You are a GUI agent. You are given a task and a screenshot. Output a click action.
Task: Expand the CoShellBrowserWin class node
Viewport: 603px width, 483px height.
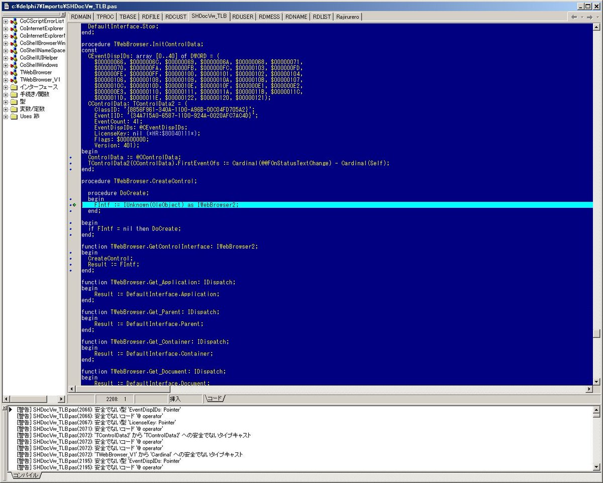click(x=6, y=43)
